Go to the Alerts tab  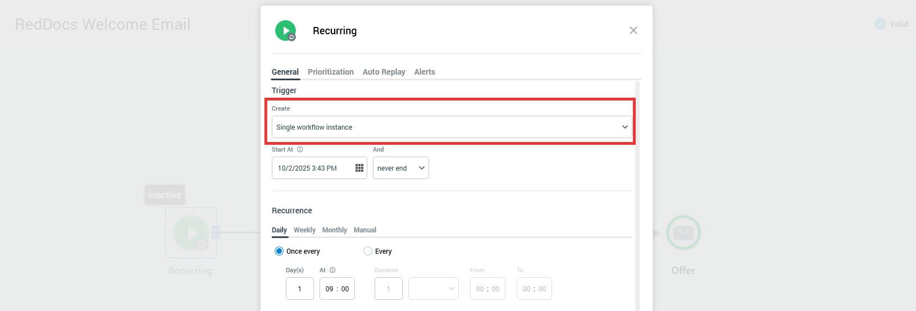tap(425, 72)
